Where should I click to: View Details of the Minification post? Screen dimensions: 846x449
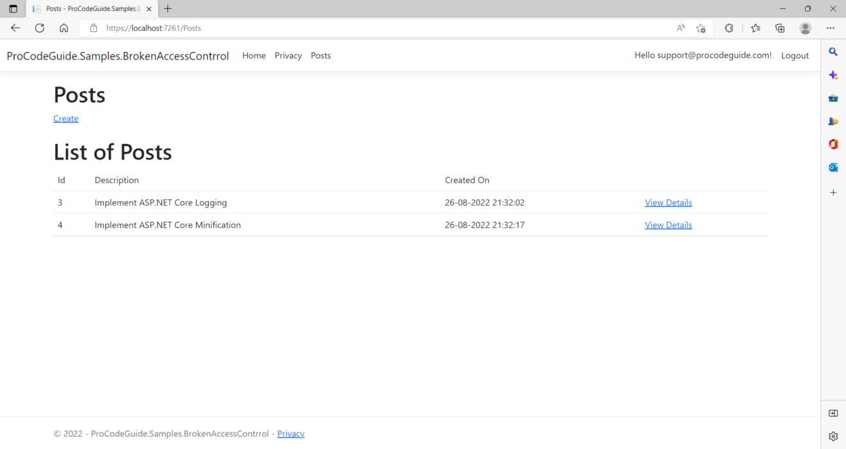pyautogui.click(x=668, y=225)
